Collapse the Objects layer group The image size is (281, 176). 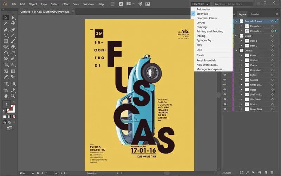coord(236,50)
